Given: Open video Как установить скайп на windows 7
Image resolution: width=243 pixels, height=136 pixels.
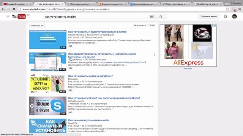Looking at the screenshot, I should click(x=90, y=76).
